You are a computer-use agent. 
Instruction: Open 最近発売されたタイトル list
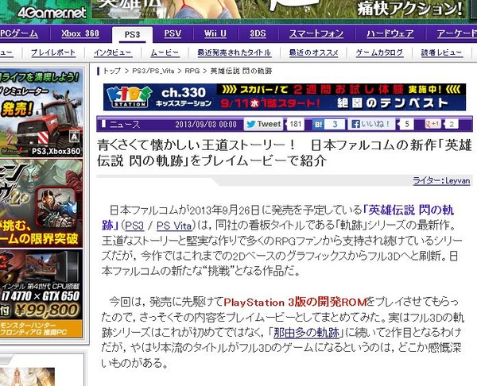pyautogui.click(x=234, y=52)
